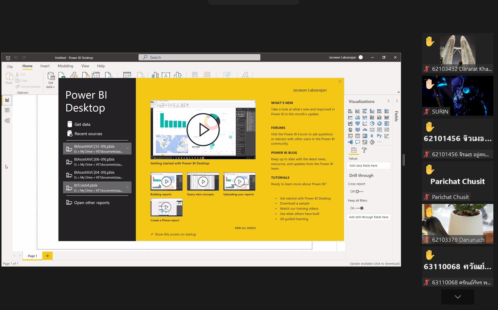This screenshot has height=310, width=498.
Task: Click Update available in status bar
Action: tap(375, 264)
